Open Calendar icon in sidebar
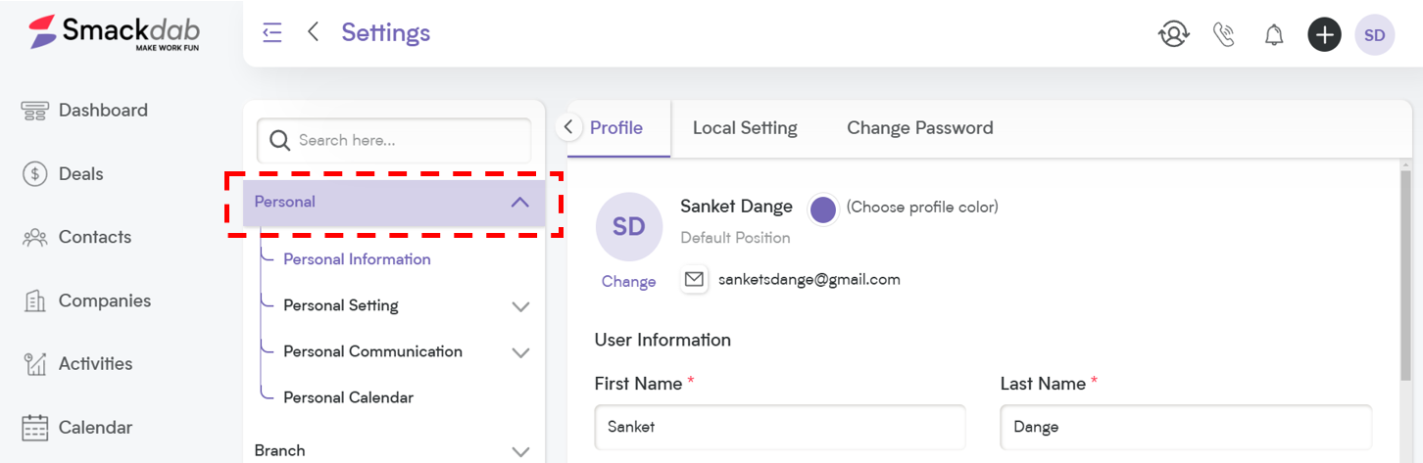This screenshot has height=463, width=1423. 35,428
